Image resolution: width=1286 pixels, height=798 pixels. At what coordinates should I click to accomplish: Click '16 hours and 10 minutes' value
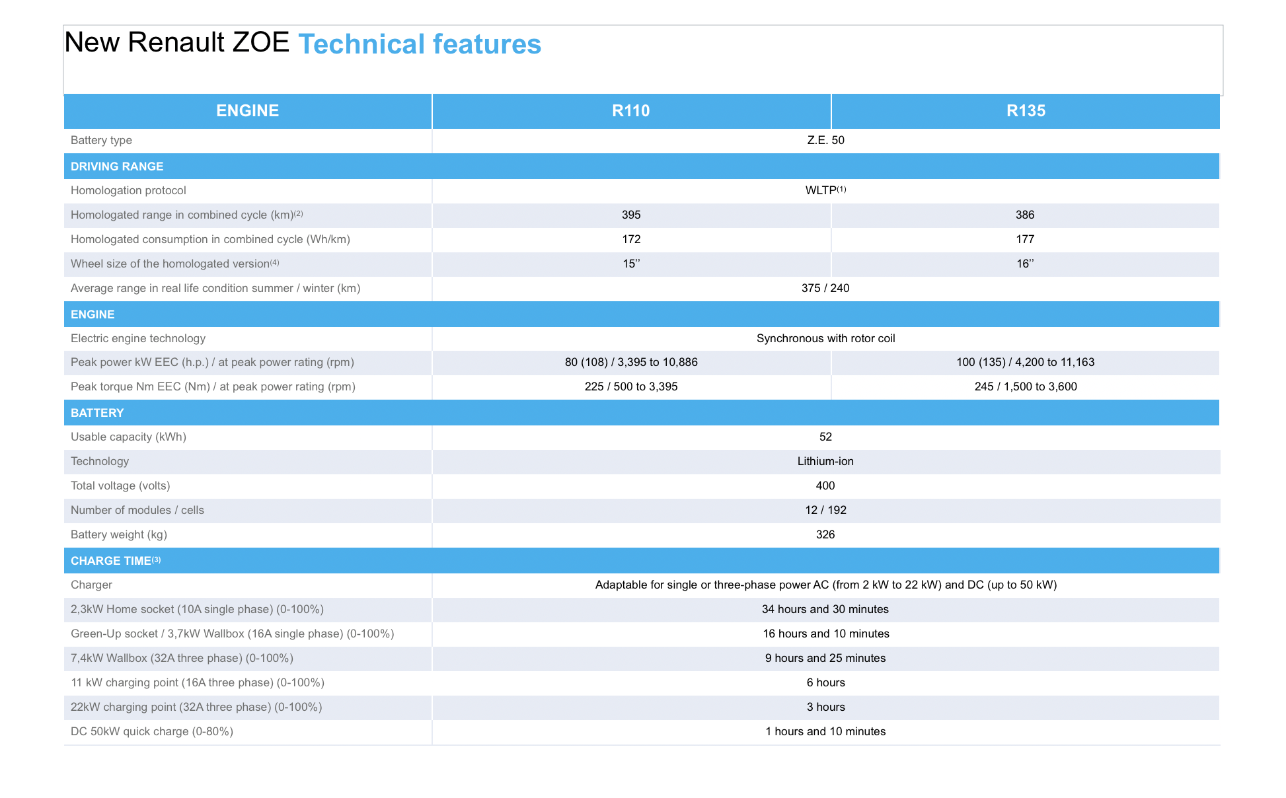[x=826, y=634]
